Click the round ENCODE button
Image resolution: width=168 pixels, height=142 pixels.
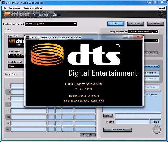pyautogui.click(x=156, y=130)
